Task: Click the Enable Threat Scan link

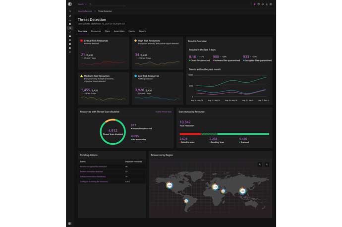Action: coord(164,112)
